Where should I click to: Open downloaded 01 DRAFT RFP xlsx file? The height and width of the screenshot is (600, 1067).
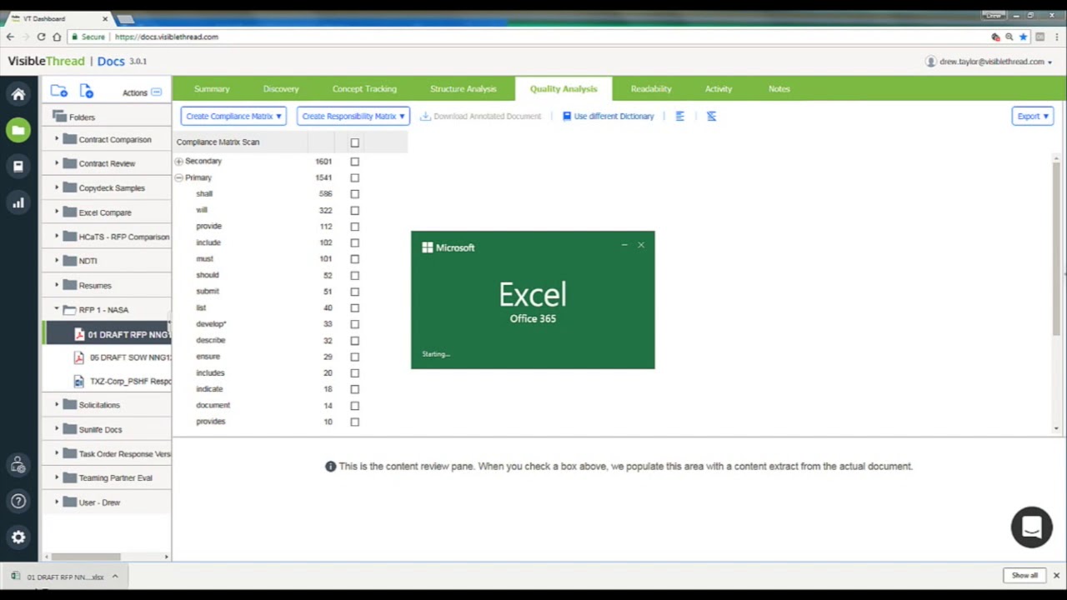[65, 577]
